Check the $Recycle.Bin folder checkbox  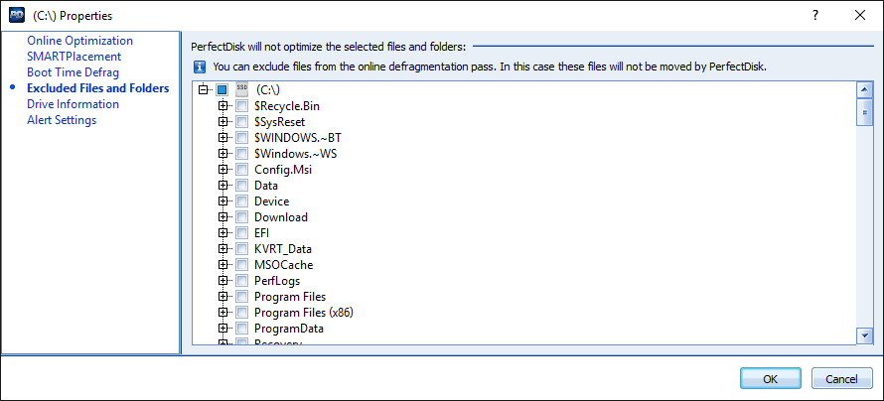[241, 106]
